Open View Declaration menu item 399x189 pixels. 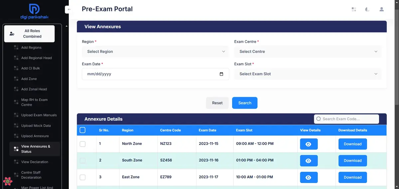(x=35, y=162)
